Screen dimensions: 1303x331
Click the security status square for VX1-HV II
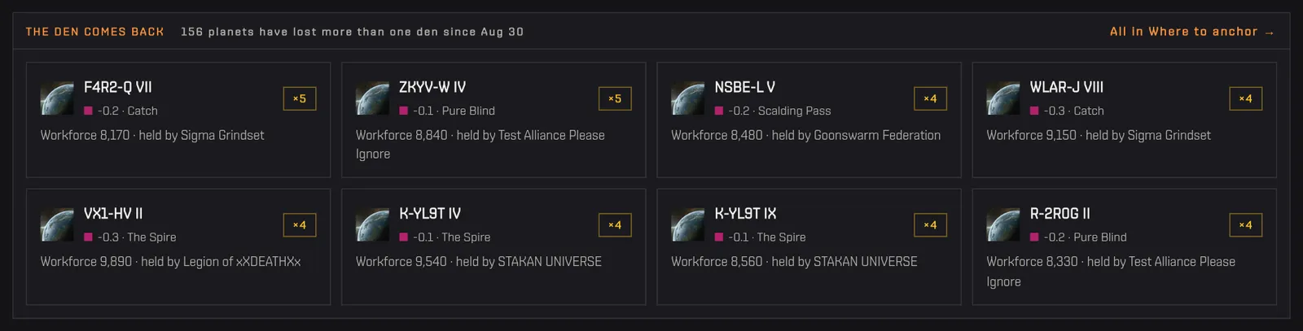[88, 237]
